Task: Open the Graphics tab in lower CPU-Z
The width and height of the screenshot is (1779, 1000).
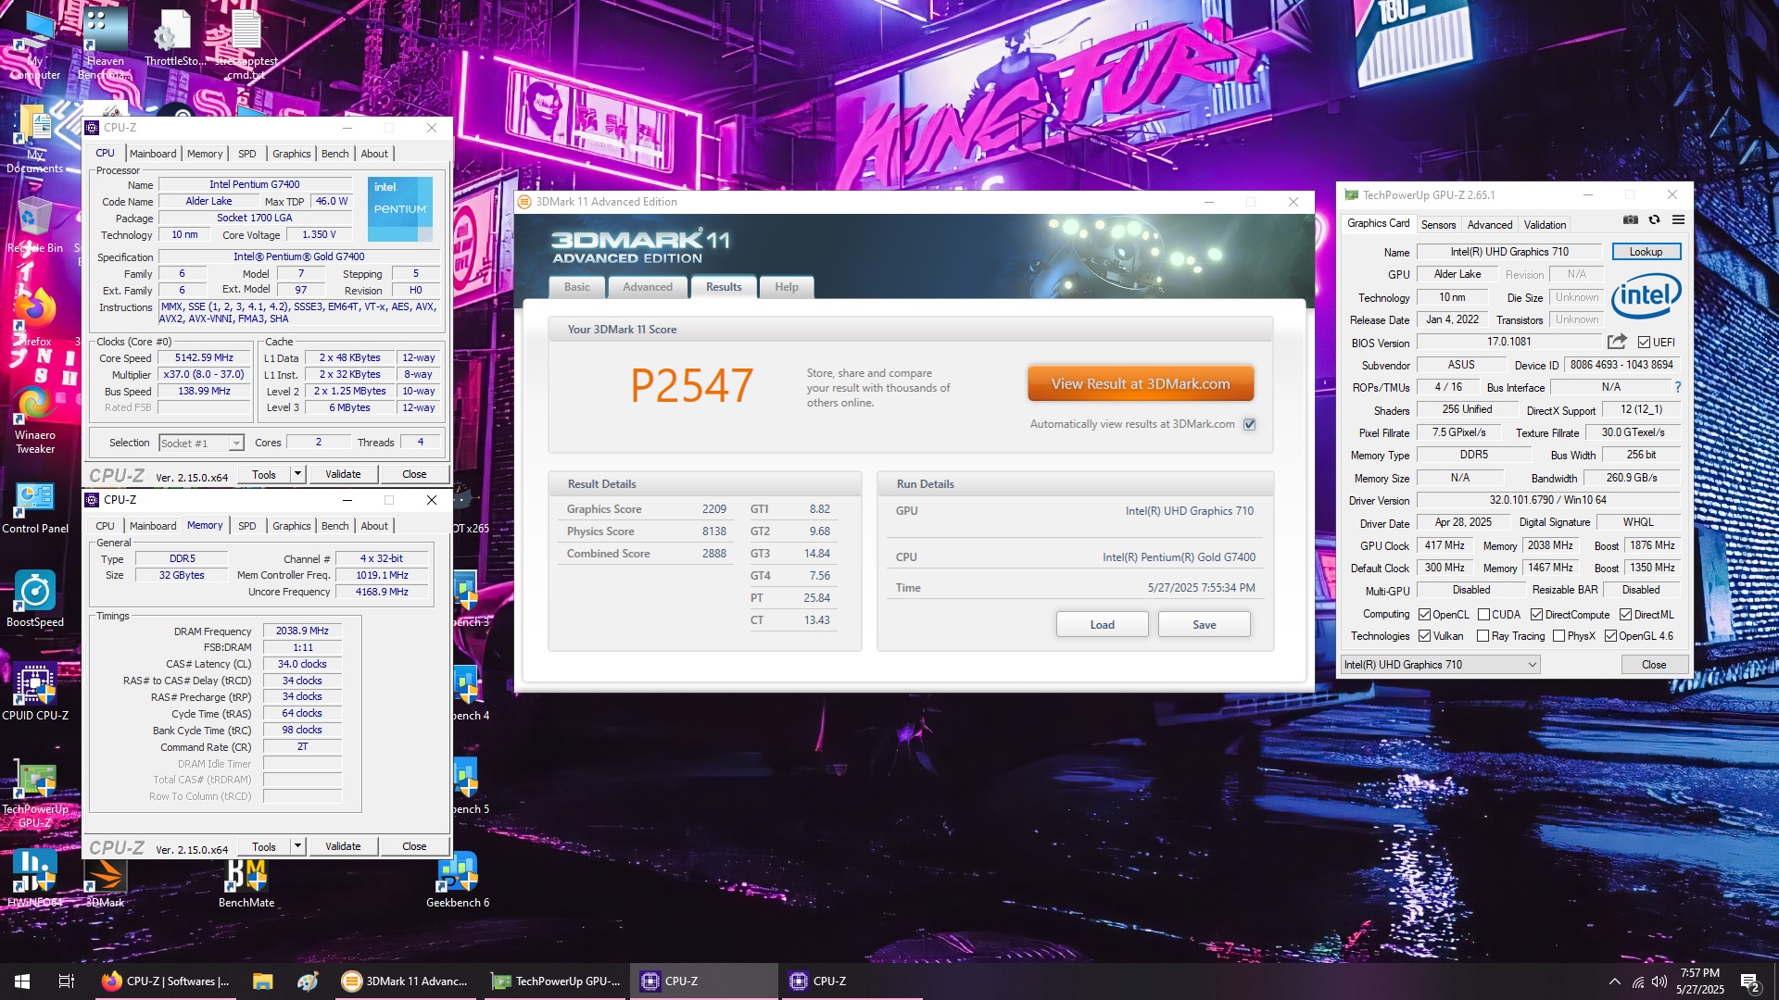Action: tap(291, 526)
